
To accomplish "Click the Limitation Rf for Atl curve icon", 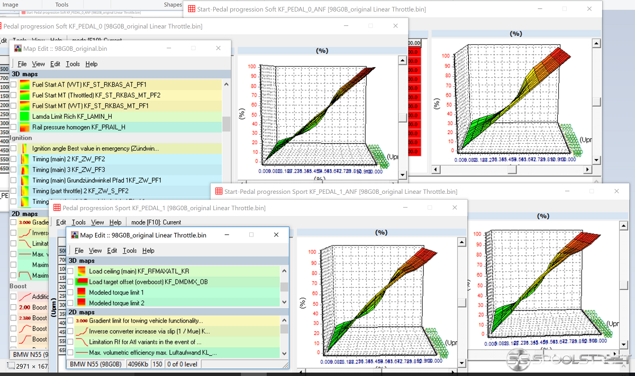I will point(81,342).
